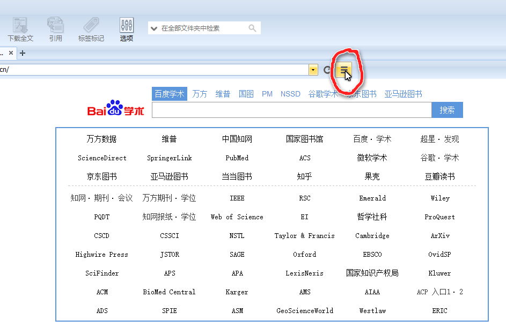Open the Westlaw link

(372, 310)
